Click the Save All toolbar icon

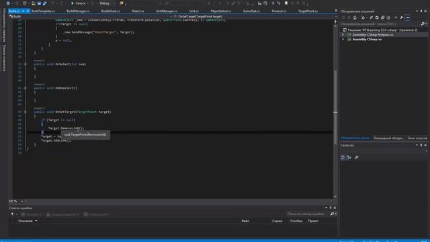45,3
